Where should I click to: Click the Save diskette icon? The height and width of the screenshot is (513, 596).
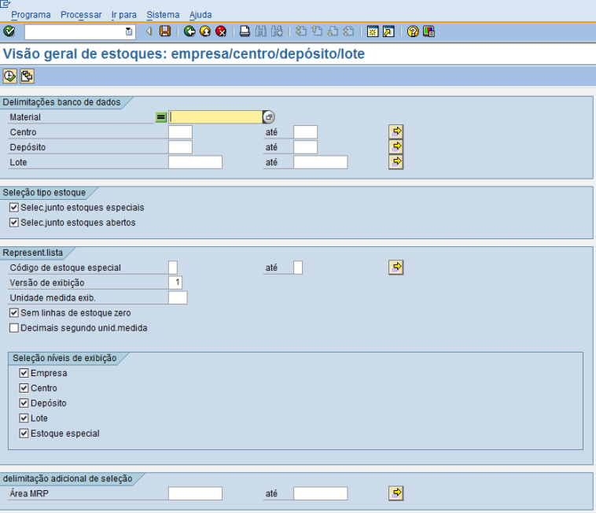(x=165, y=31)
